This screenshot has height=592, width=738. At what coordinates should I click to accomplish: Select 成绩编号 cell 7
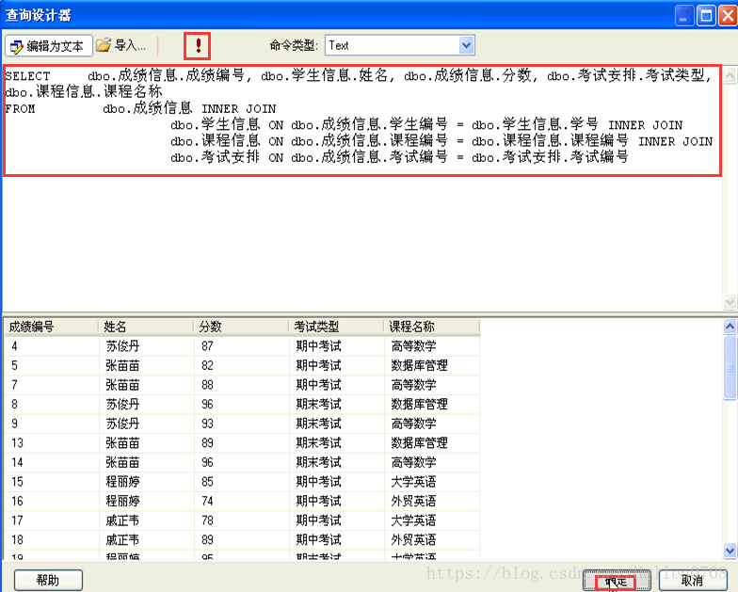pyautogui.click(x=51, y=385)
